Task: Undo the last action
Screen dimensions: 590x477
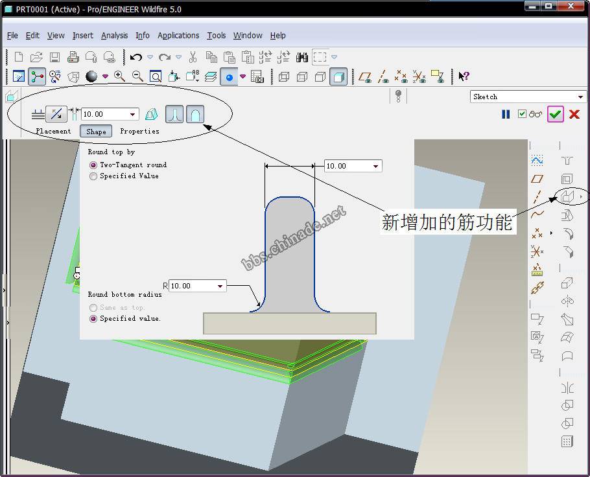Action: 136,57
